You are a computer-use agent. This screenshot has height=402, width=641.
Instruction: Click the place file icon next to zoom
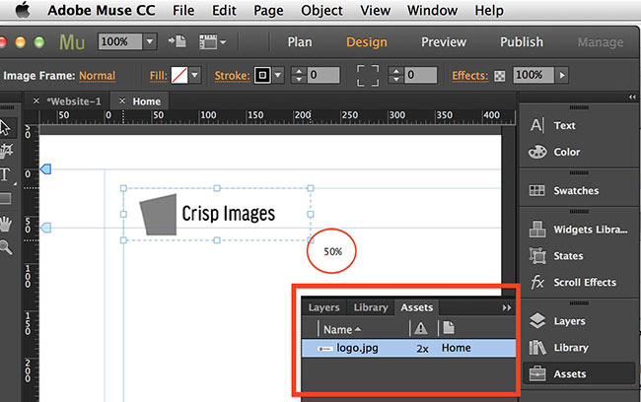click(x=177, y=41)
